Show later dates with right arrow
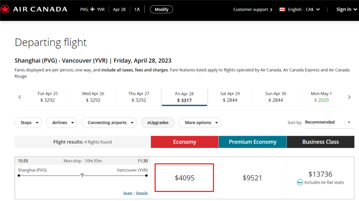The height and width of the screenshot is (201, 359). point(349,97)
